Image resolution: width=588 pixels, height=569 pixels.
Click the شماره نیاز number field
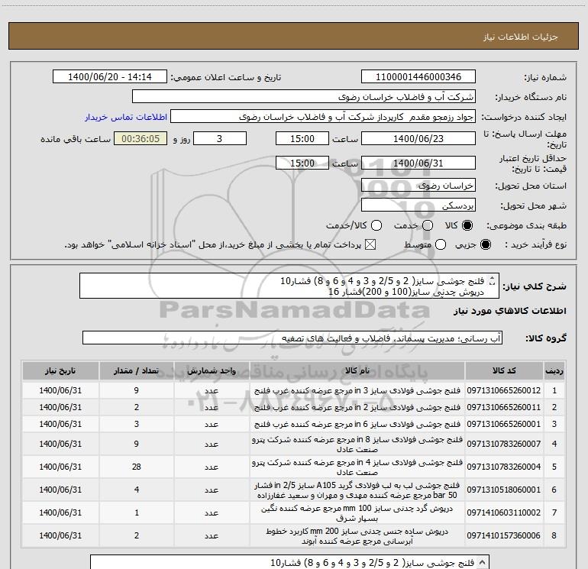[418, 76]
